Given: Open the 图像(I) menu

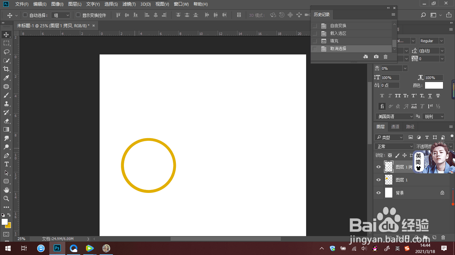Looking at the screenshot, I should (57, 4).
